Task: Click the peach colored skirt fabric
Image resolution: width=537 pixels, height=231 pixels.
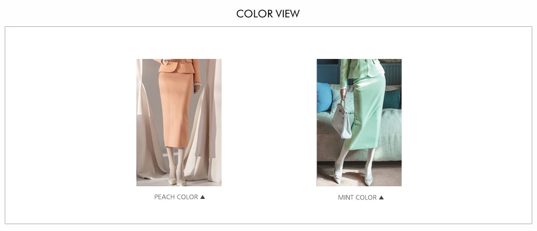Action: (x=176, y=109)
